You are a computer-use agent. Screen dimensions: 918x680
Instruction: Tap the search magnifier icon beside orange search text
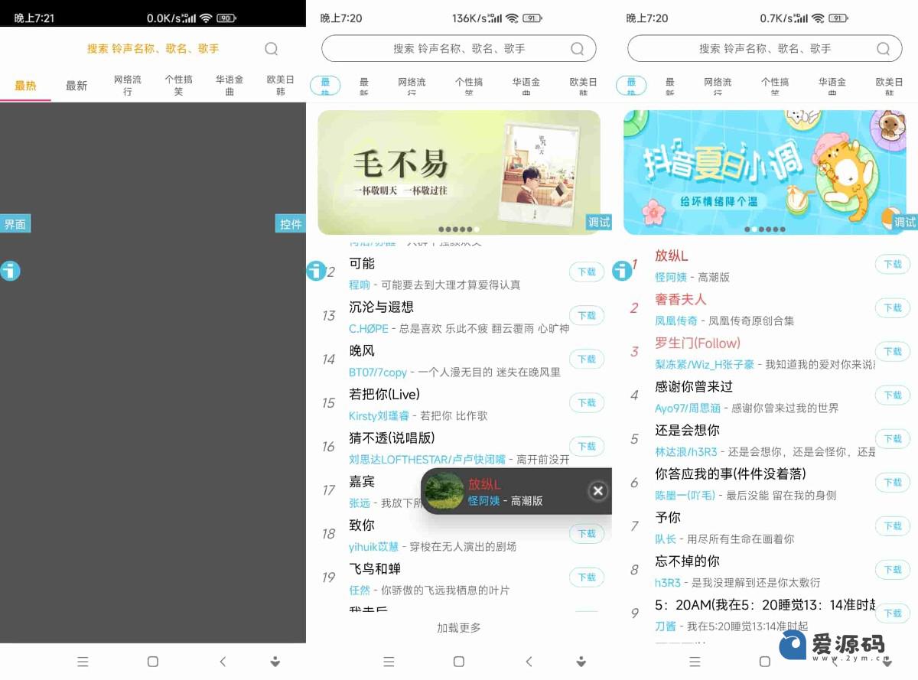coord(272,49)
